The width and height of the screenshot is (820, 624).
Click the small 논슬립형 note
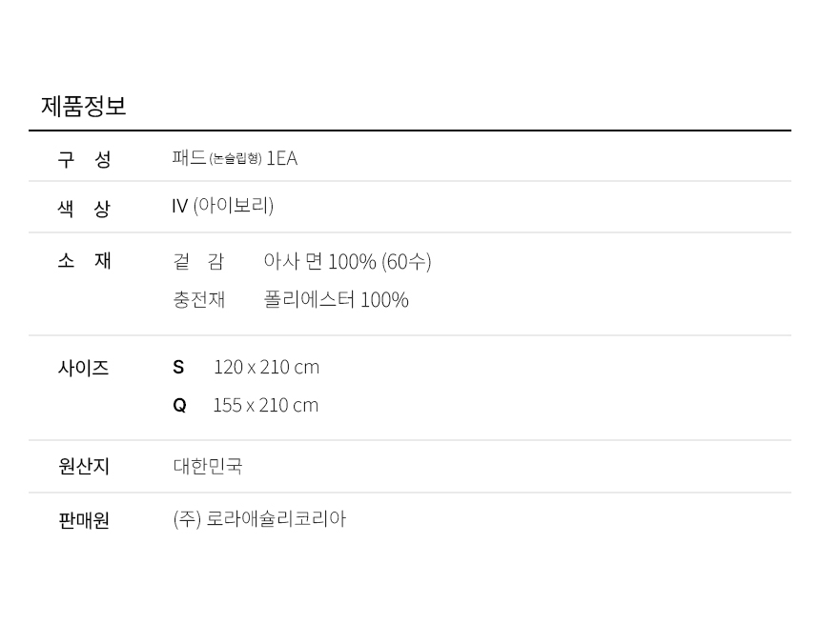coord(236,159)
